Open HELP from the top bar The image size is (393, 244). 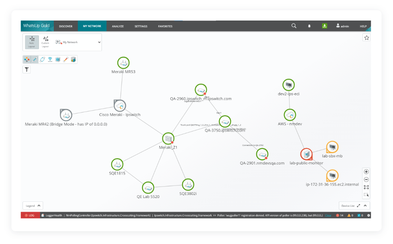[x=362, y=26]
